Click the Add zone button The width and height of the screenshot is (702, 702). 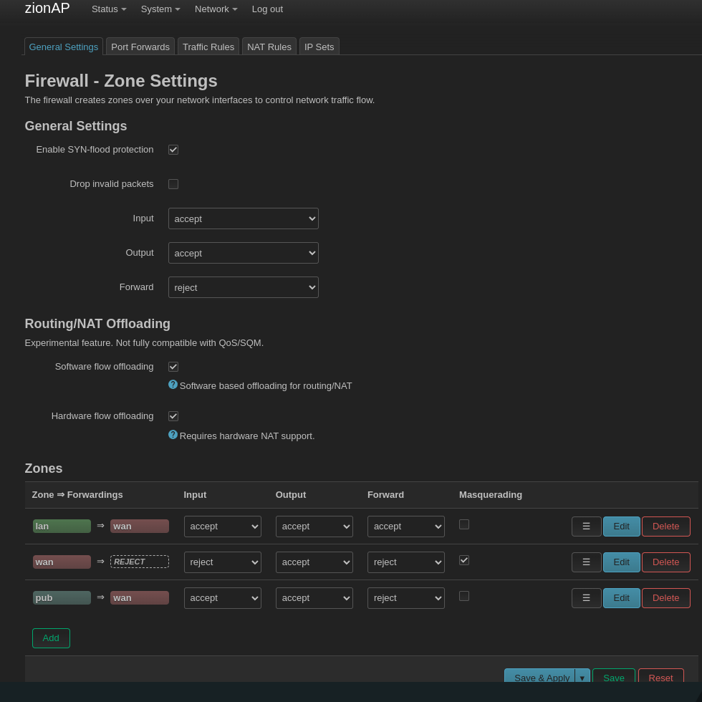(51, 638)
